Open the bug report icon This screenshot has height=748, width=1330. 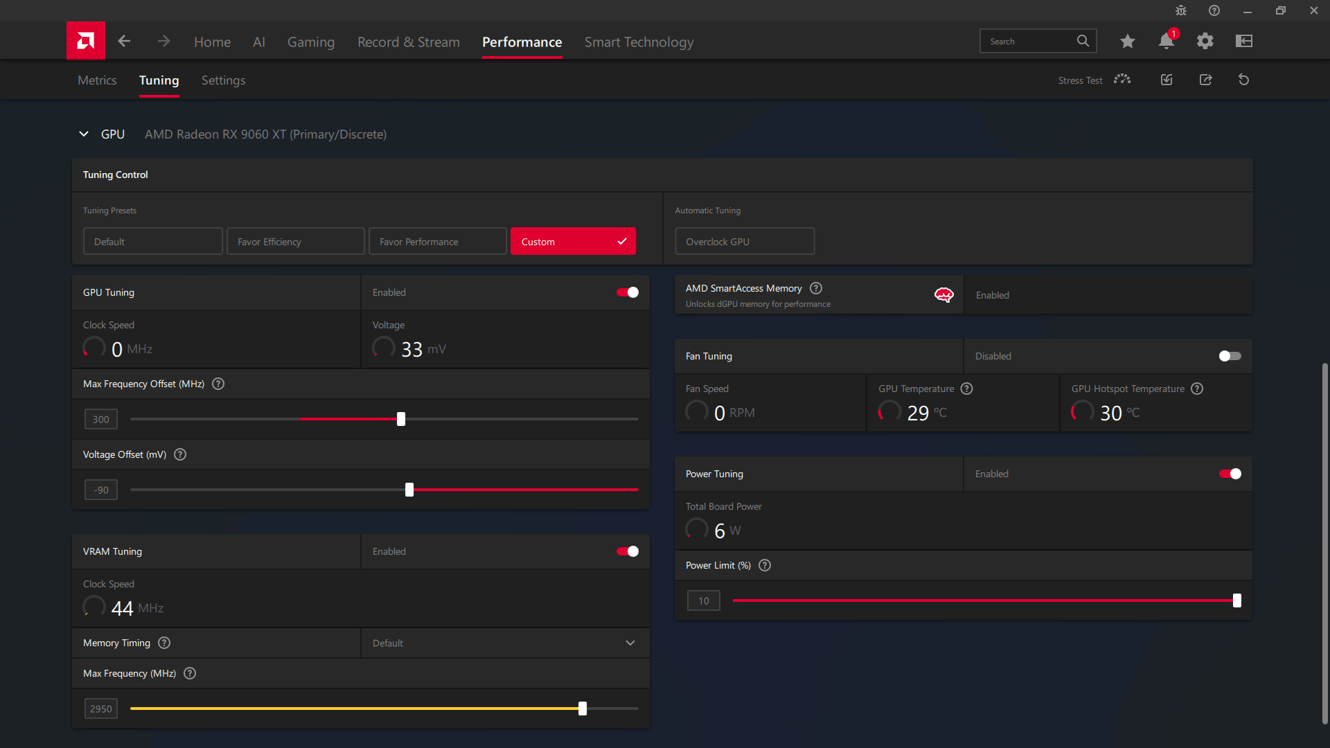tap(1181, 10)
